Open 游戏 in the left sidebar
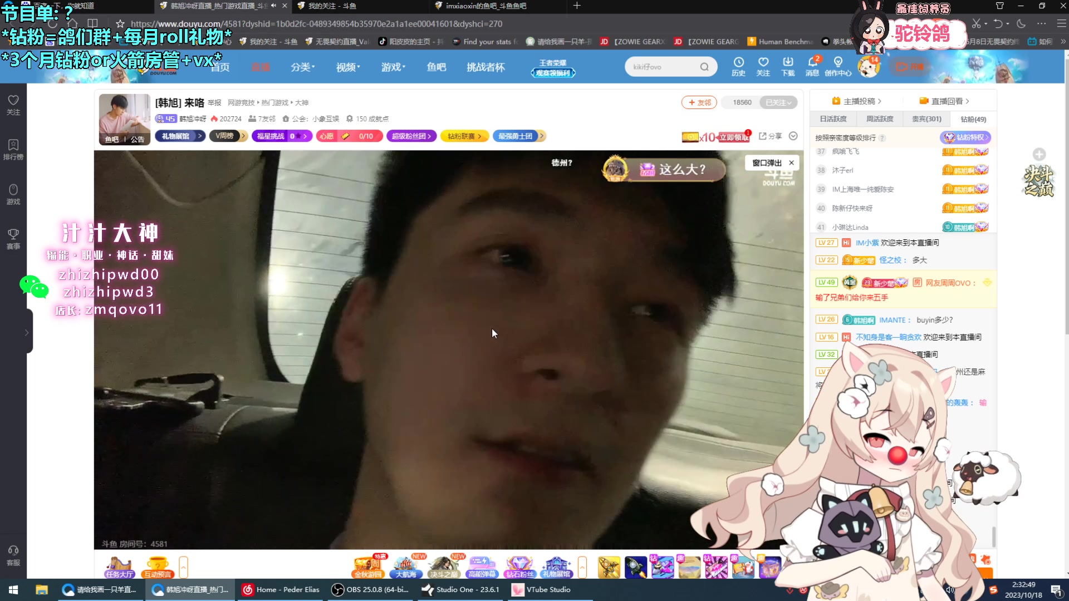The height and width of the screenshot is (601, 1069). pyautogui.click(x=13, y=194)
